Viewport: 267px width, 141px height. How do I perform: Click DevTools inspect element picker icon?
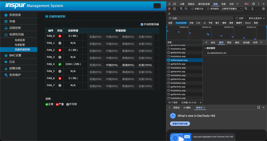pos(169,4)
